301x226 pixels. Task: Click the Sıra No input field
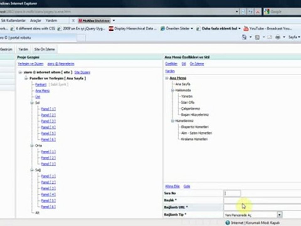coord(232,193)
